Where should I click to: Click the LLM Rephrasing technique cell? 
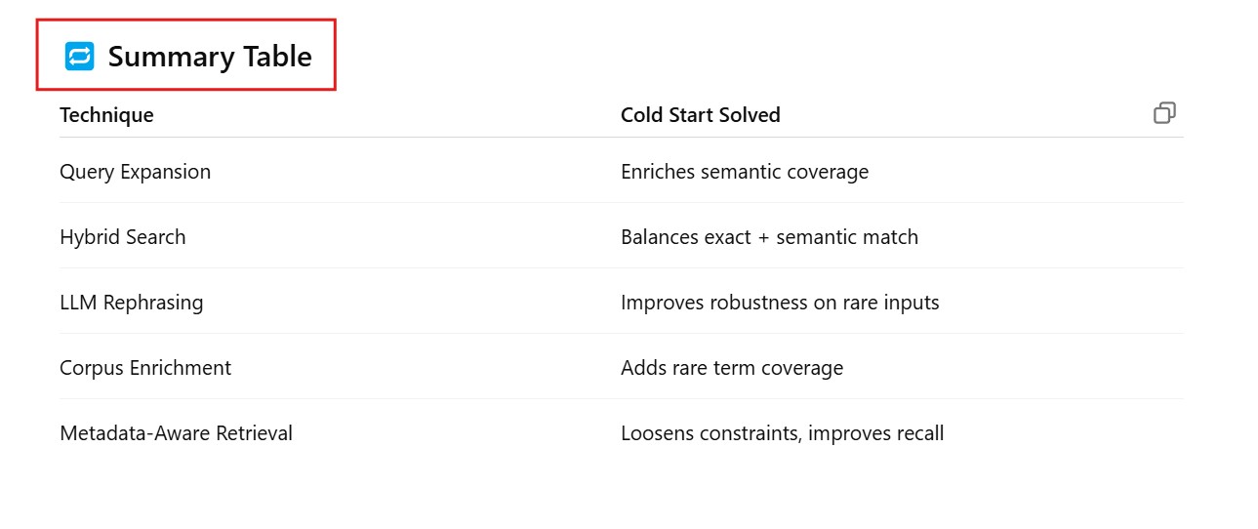coord(131,303)
